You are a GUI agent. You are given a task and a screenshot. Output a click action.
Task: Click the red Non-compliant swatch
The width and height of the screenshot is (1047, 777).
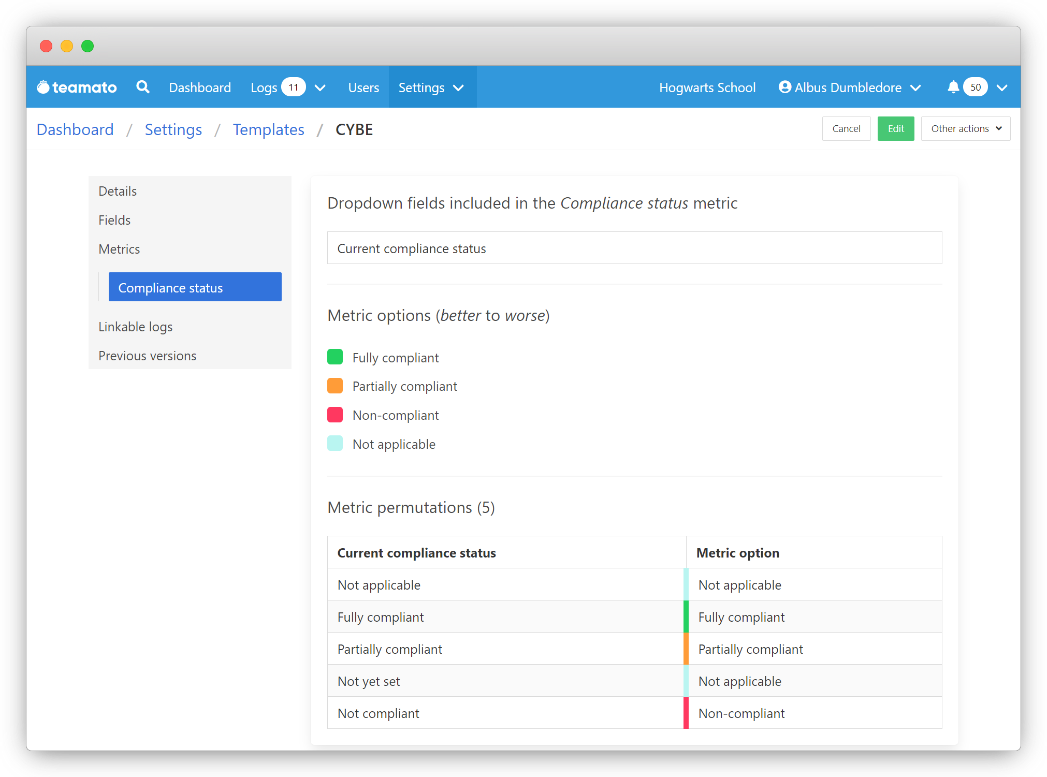[x=335, y=415]
